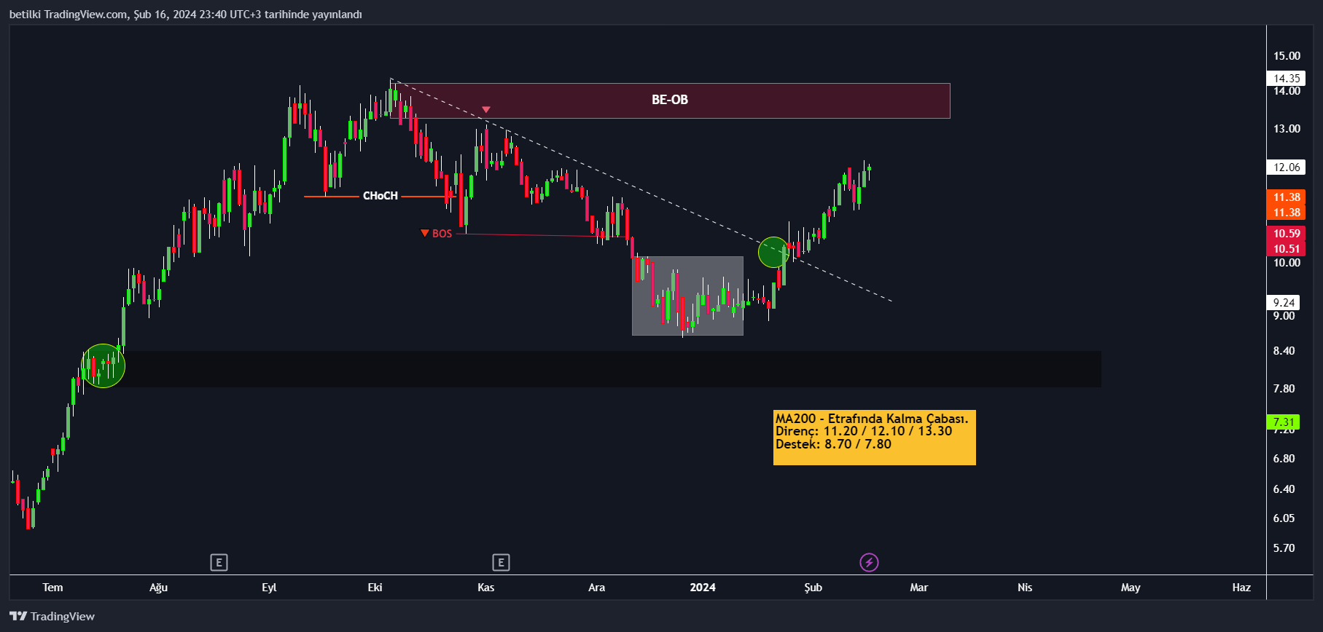1323x632 pixels.
Task: Select the red triangle marker on the trendline
Action: tap(486, 110)
